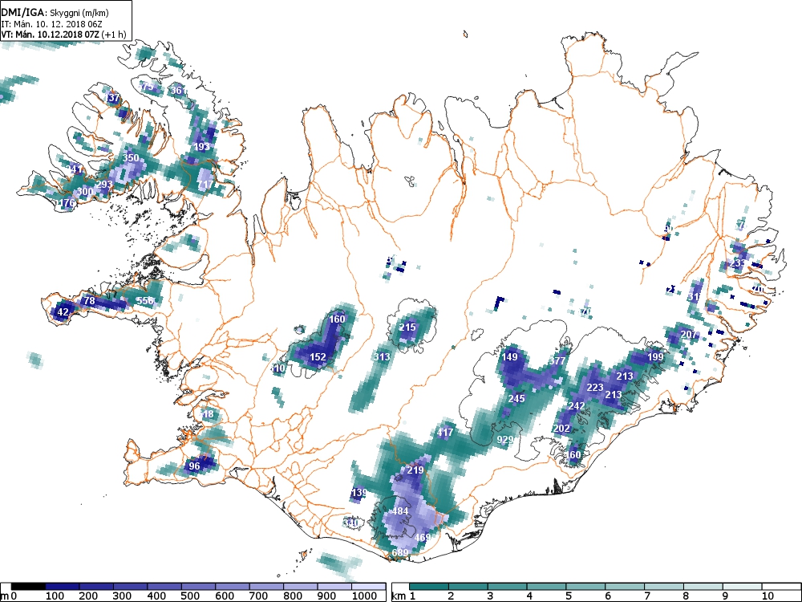The image size is (802, 602).
Task: Select the dark blue swatch between 100 and 200 m
Action: pyautogui.click(x=63, y=587)
